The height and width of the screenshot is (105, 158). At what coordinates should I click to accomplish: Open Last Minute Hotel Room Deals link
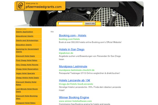(x=27, y=90)
